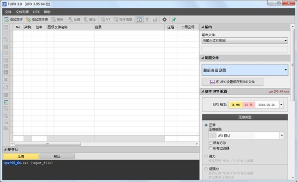Viewport: 297px width, 182px height.
Task: Click the right panel scroll-down arrow
Action: [293, 178]
